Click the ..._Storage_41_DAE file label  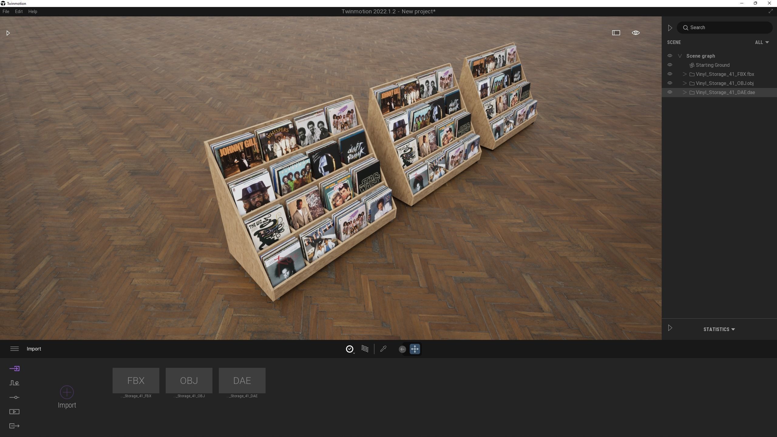pos(242,396)
